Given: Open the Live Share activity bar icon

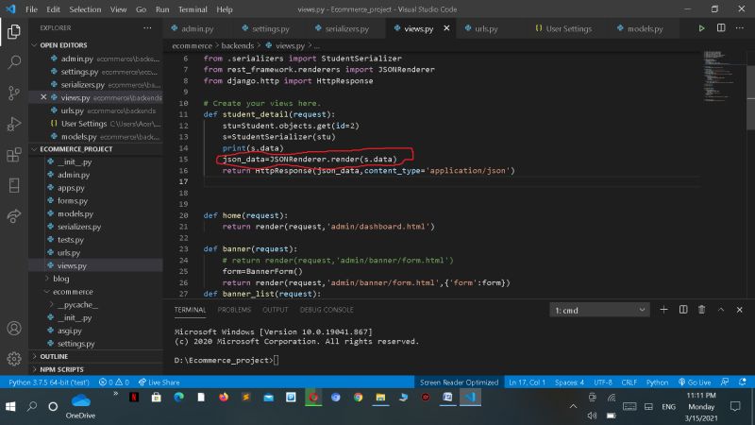Looking at the screenshot, I should tap(14, 216).
